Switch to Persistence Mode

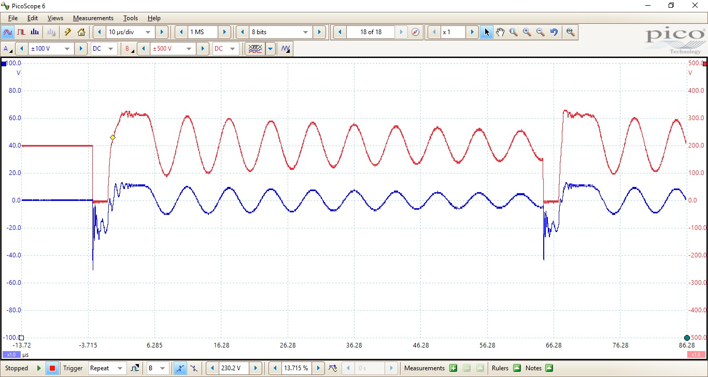[21, 32]
